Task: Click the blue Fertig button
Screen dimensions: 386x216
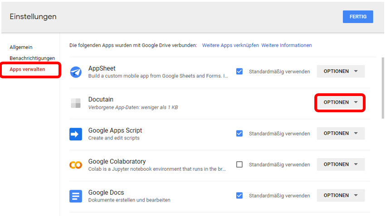Action: pyautogui.click(x=358, y=17)
